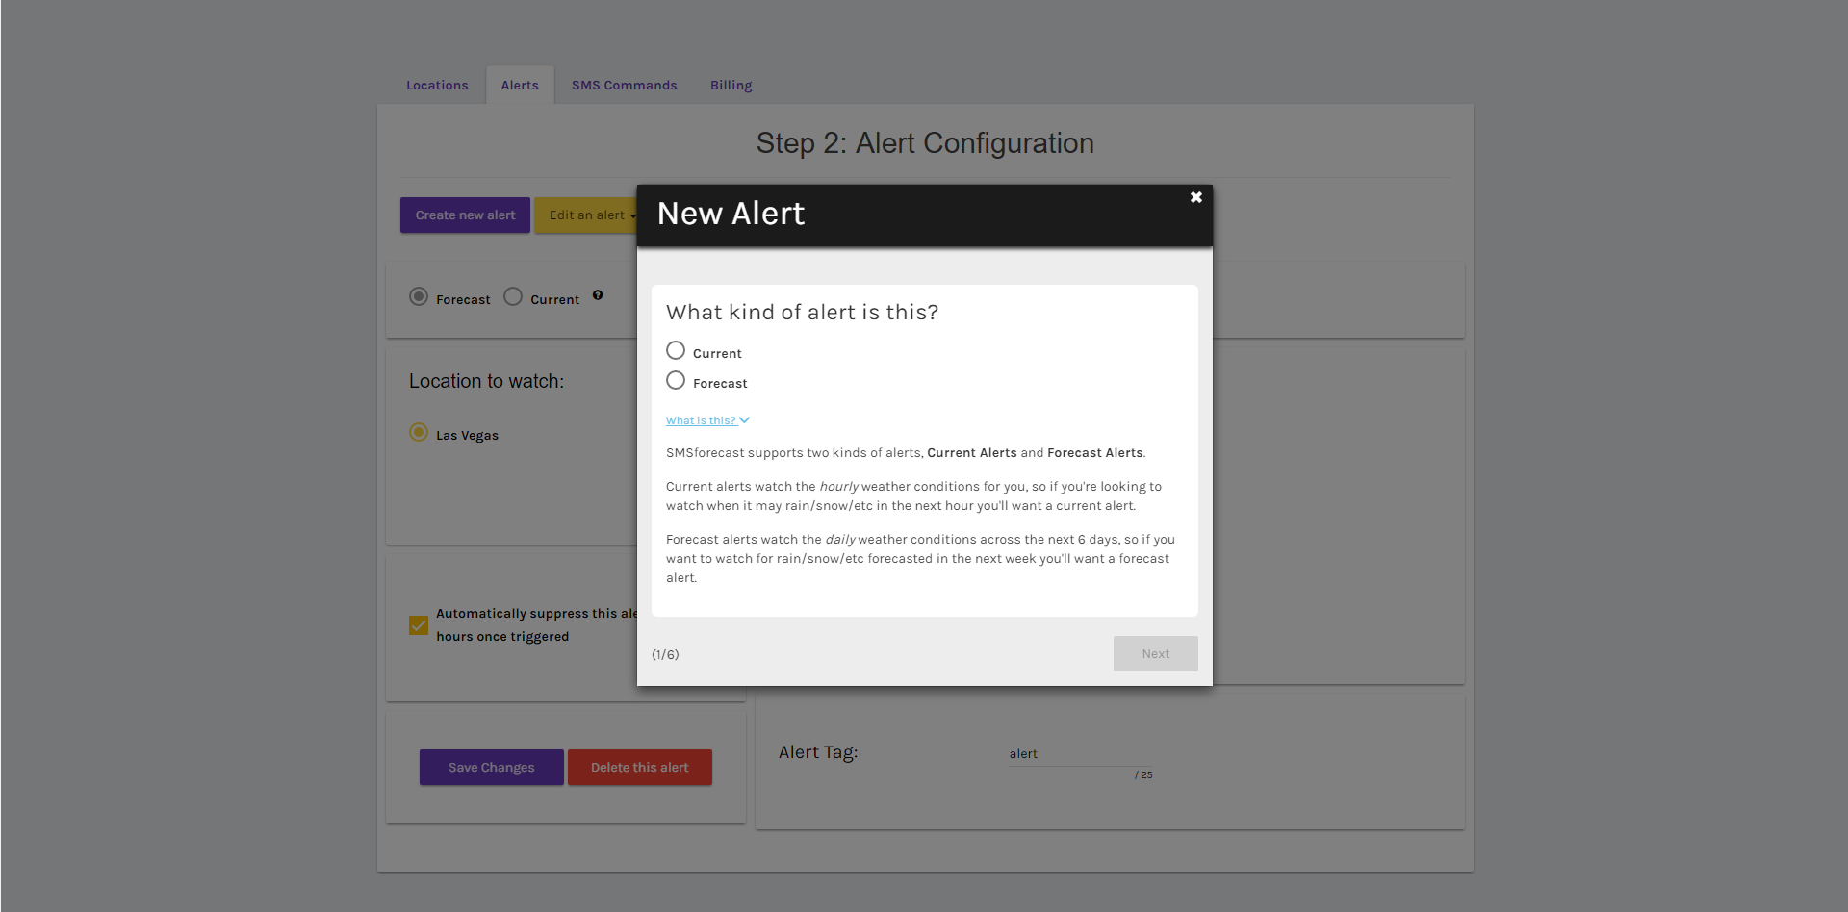
Task: Go to the Billing tab
Action: click(x=731, y=86)
